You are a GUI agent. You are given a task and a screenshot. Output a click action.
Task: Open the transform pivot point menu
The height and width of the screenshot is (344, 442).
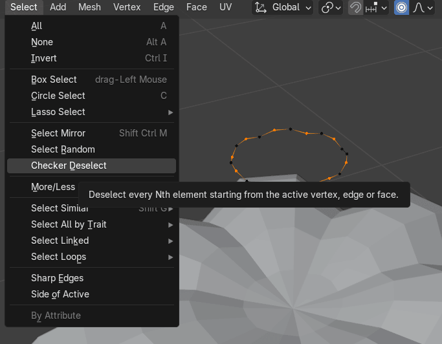coord(331,8)
